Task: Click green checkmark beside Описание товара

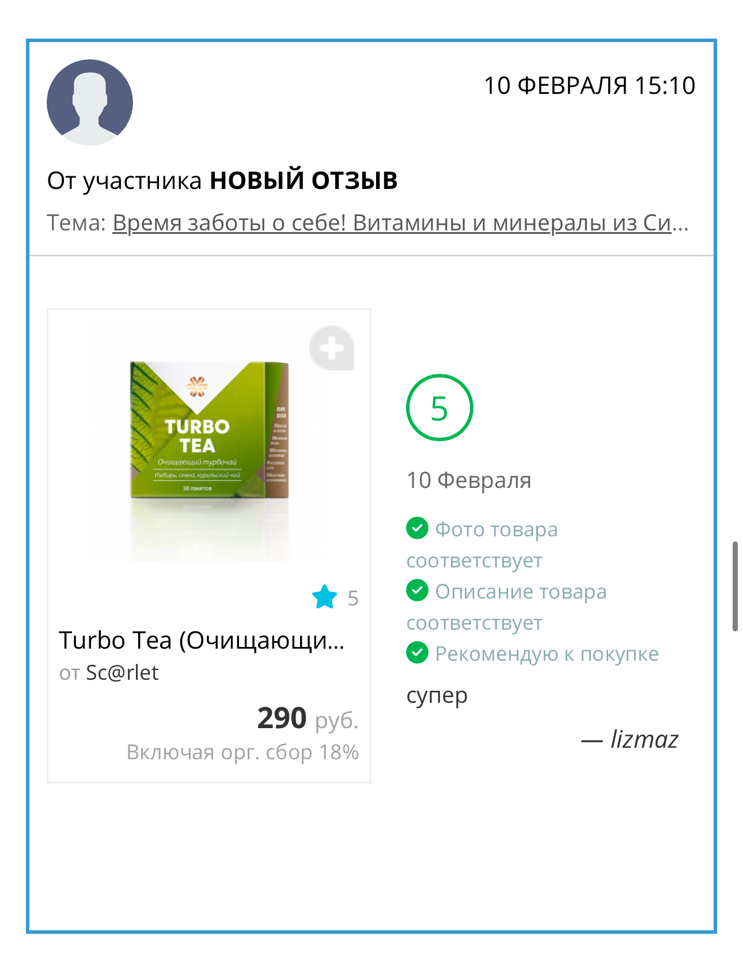Action: pos(417,590)
